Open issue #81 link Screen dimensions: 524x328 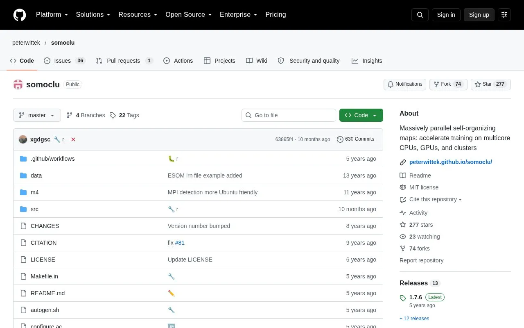(x=180, y=243)
